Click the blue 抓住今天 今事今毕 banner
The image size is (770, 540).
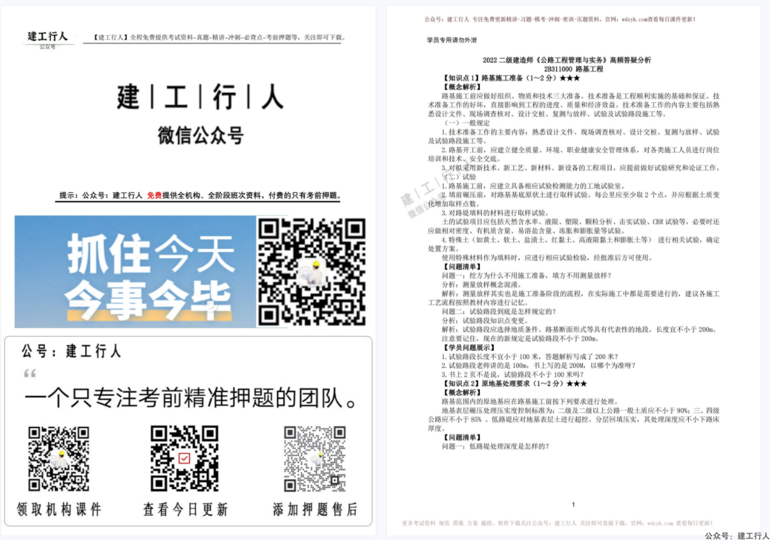click(x=135, y=272)
